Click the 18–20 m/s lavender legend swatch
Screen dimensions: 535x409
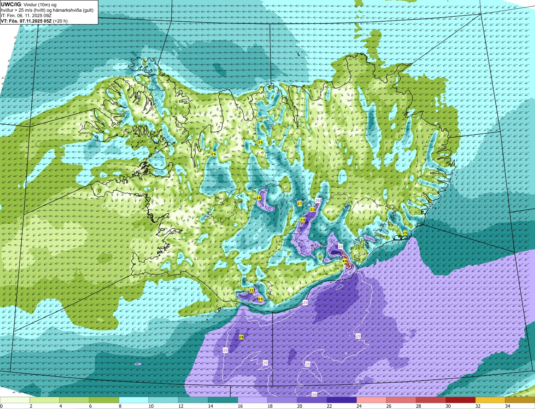point(282,400)
